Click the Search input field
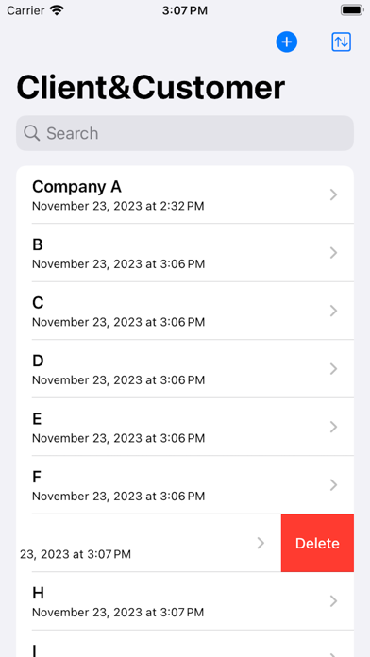Image resolution: width=370 pixels, height=657 pixels. pyautogui.click(x=185, y=133)
